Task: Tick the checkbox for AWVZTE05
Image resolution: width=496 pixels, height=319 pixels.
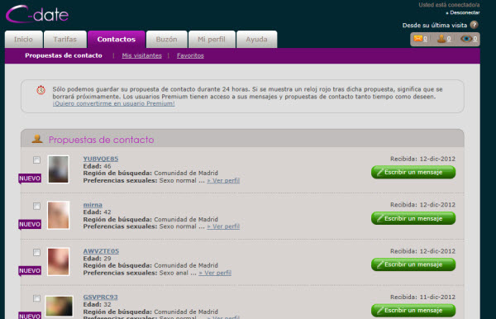Action: (36, 252)
